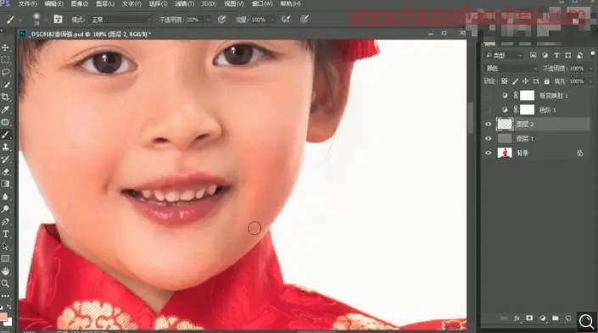
Task: Enable airbrush-style build-up icon
Action: tap(286, 19)
